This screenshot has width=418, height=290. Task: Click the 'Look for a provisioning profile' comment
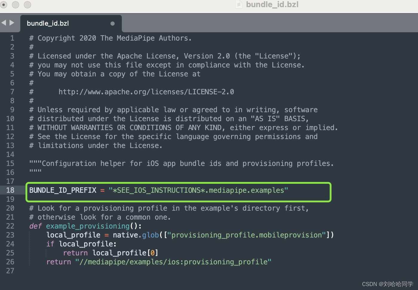click(169, 208)
